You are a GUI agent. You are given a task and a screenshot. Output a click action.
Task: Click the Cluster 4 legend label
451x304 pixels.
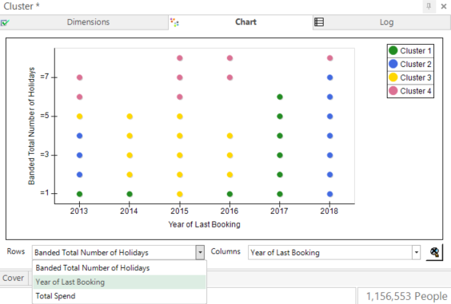point(416,91)
